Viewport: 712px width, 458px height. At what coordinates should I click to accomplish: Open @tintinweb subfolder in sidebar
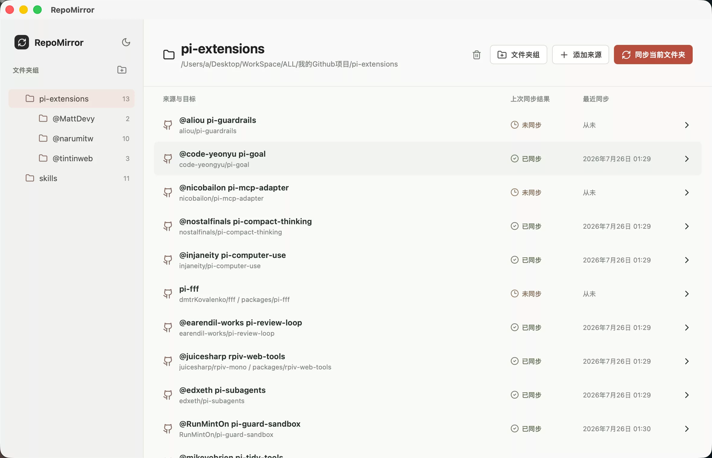72,158
